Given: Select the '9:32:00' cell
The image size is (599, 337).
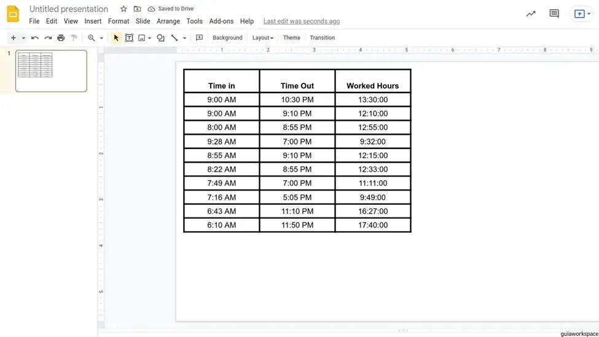Looking at the screenshot, I should pos(373,142).
